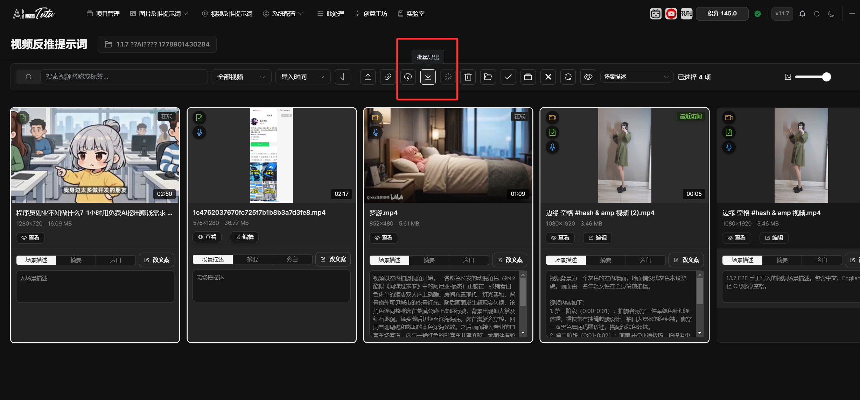
Task: Open project folder 1.1.7 ??AI???? 1778901430284
Action: [157, 44]
